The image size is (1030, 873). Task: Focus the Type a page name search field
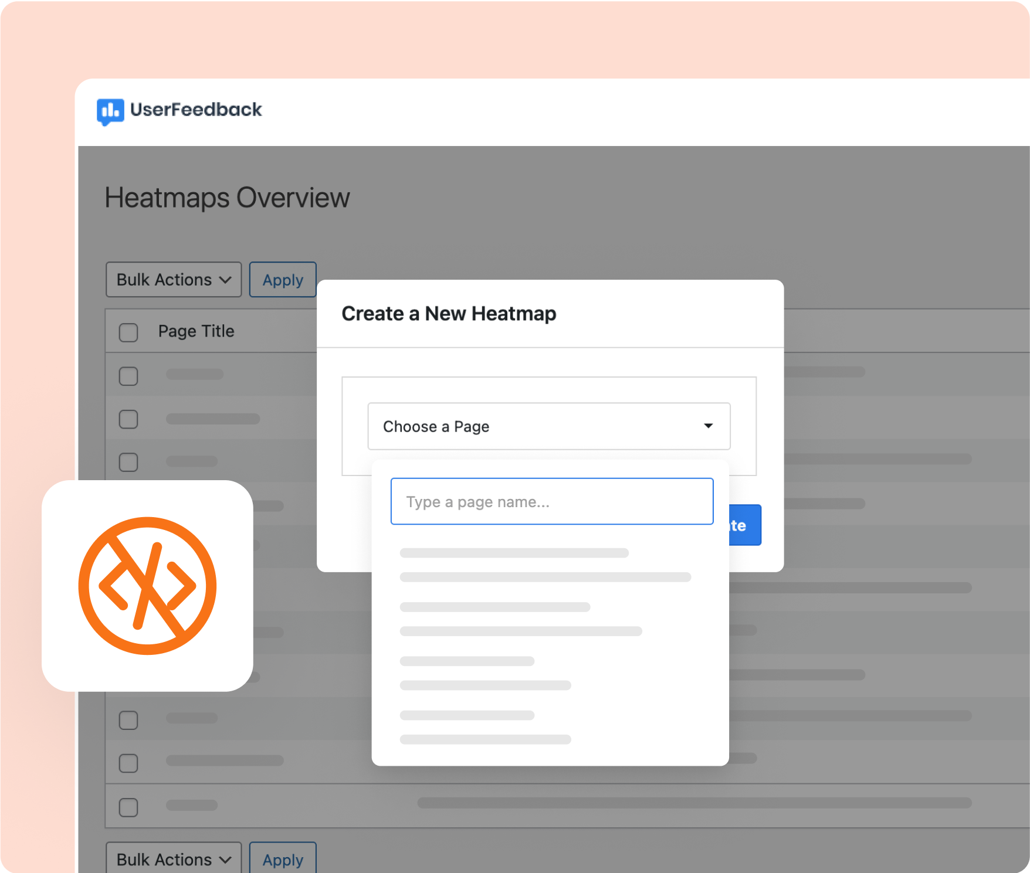[x=552, y=501]
